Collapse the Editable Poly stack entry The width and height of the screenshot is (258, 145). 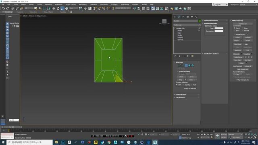click(175, 28)
